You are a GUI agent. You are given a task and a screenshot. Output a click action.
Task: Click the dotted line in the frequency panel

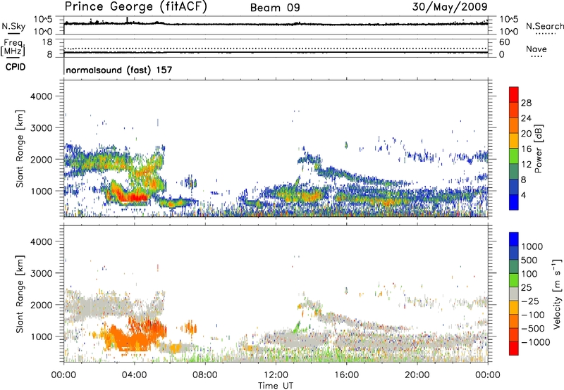tap(276, 48)
